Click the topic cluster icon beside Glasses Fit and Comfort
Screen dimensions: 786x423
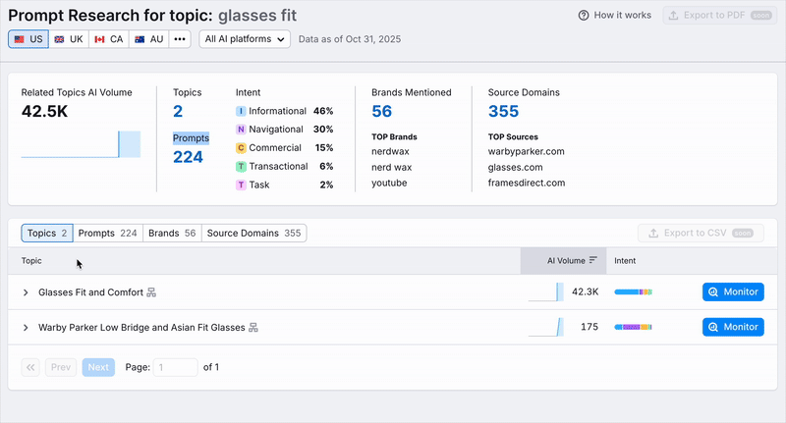[x=151, y=292]
